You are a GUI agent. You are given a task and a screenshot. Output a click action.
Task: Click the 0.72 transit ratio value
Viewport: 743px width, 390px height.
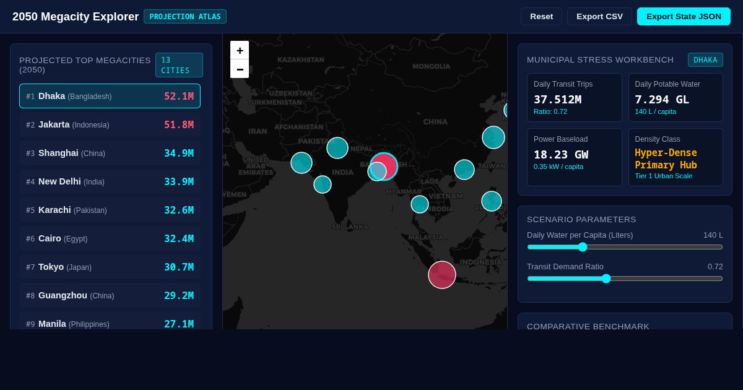pos(715,267)
